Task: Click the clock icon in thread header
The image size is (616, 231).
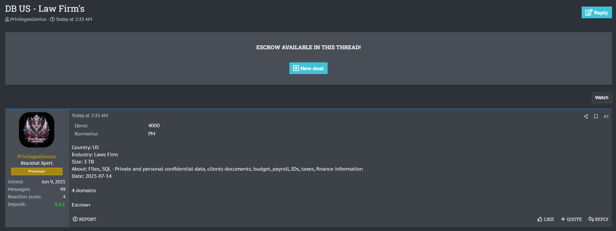Action: [x=52, y=20]
